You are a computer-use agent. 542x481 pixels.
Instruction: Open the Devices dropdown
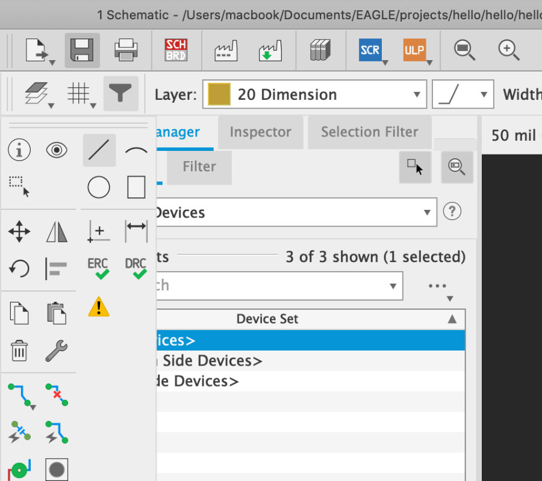[x=296, y=212]
